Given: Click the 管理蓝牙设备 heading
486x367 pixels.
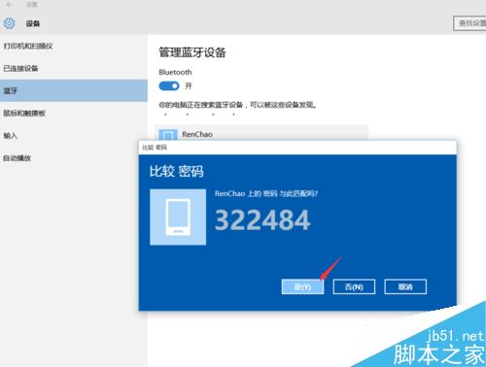Looking at the screenshot, I should pyautogui.click(x=192, y=52).
